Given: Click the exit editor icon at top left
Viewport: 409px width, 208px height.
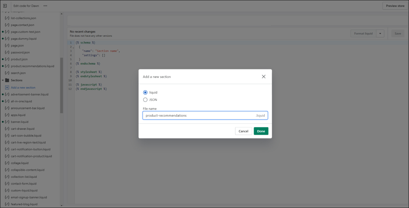Looking at the screenshot, I should coord(5,6).
